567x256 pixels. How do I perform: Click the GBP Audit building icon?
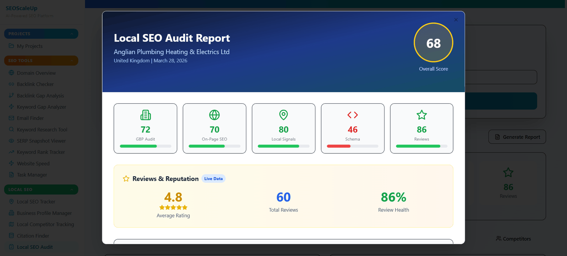click(x=145, y=115)
